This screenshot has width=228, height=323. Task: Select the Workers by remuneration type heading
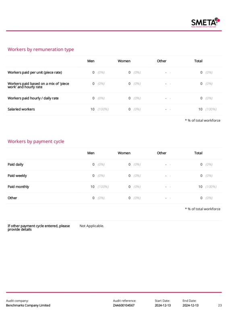pyautogui.click(x=41, y=50)
